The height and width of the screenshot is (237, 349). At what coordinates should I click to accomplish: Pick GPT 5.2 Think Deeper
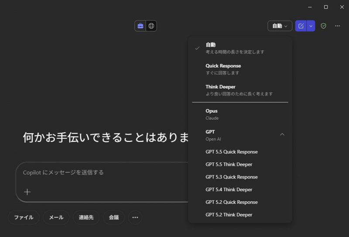pos(240,215)
